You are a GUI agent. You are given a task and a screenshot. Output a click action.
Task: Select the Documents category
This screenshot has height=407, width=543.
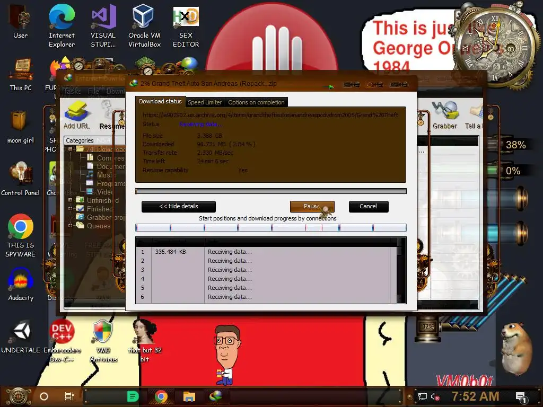click(106, 166)
